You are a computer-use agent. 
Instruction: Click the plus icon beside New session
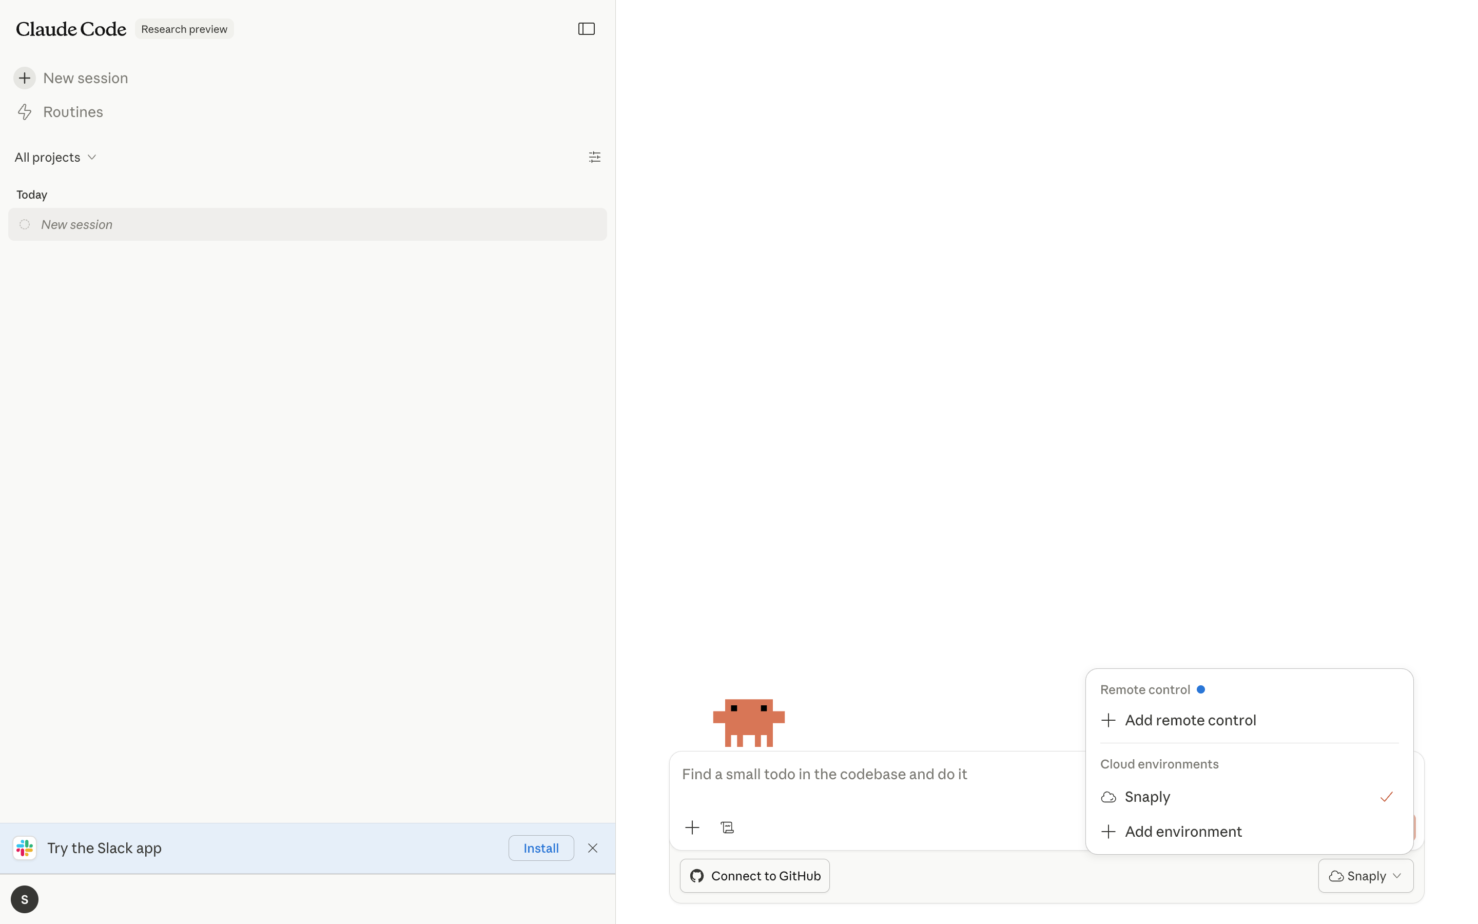coord(25,78)
